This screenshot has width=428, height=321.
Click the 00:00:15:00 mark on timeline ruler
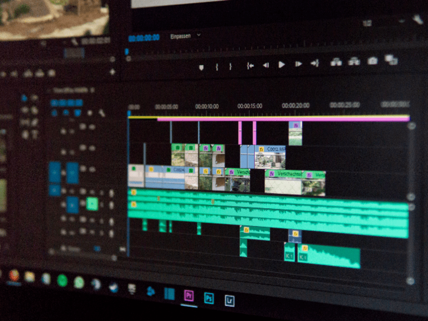[250, 106]
